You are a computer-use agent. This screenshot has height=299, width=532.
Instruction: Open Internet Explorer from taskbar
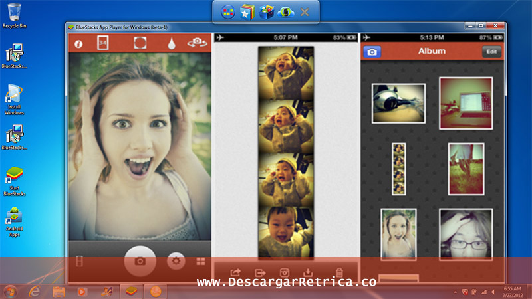coord(35,292)
